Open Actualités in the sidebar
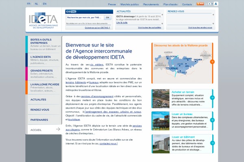The width and height of the screenshot is (244, 162). coord(38,100)
